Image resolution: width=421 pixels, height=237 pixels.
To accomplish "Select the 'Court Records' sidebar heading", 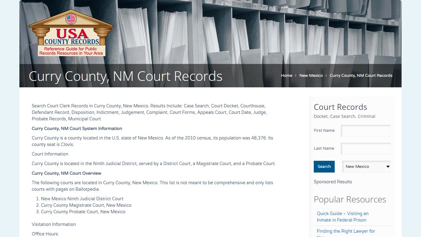I will pyautogui.click(x=340, y=107).
